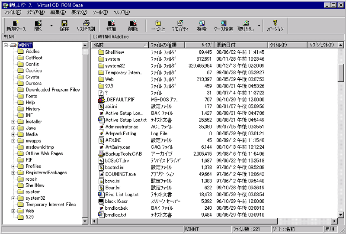
Task: Select BCUNINST.exe application icon
Action: [x=101, y=174]
